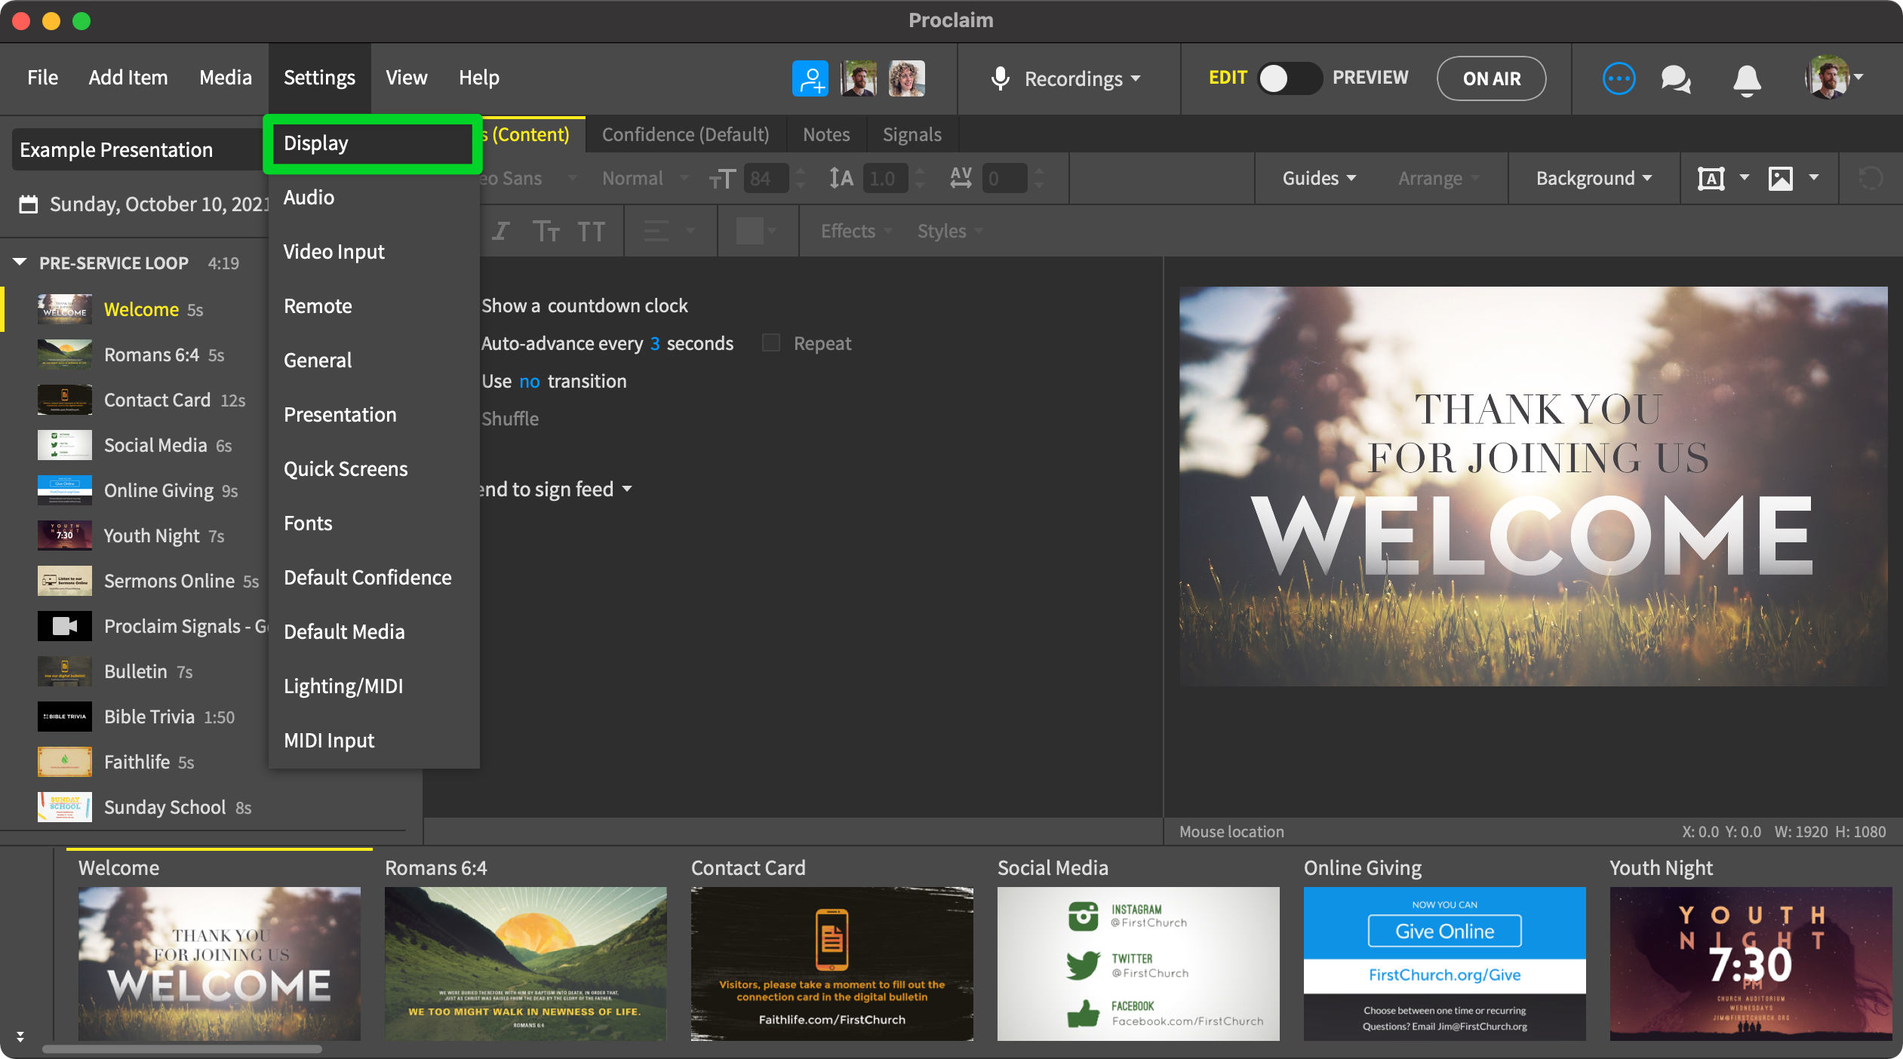
Task: Apply small caps formatting
Action: [546, 231]
